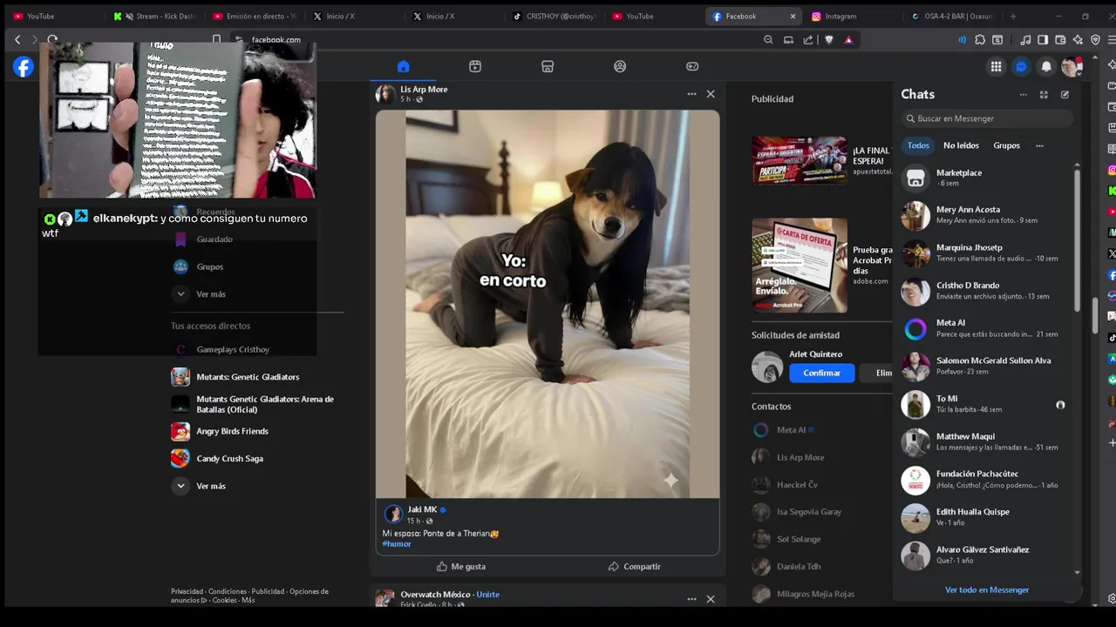Image resolution: width=1116 pixels, height=627 pixels.
Task: Expand Ver más under Grupos shortcut
Action: pyautogui.click(x=200, y=294)
